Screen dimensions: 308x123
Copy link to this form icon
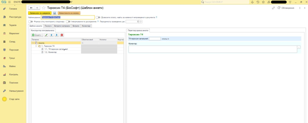273,8
